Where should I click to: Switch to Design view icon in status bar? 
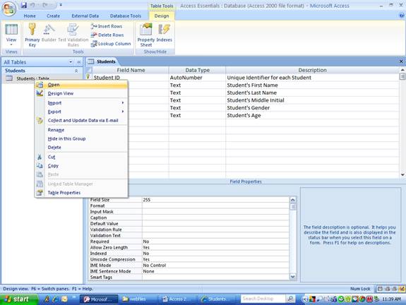402,289
